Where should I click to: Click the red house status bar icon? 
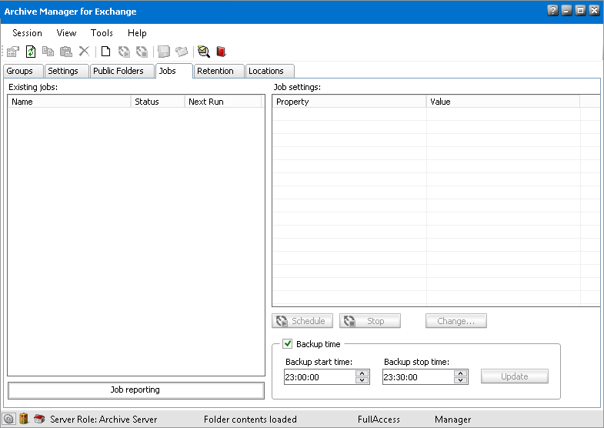39,419
